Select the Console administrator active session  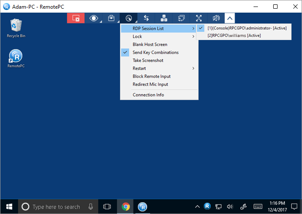tap(247, 28)
